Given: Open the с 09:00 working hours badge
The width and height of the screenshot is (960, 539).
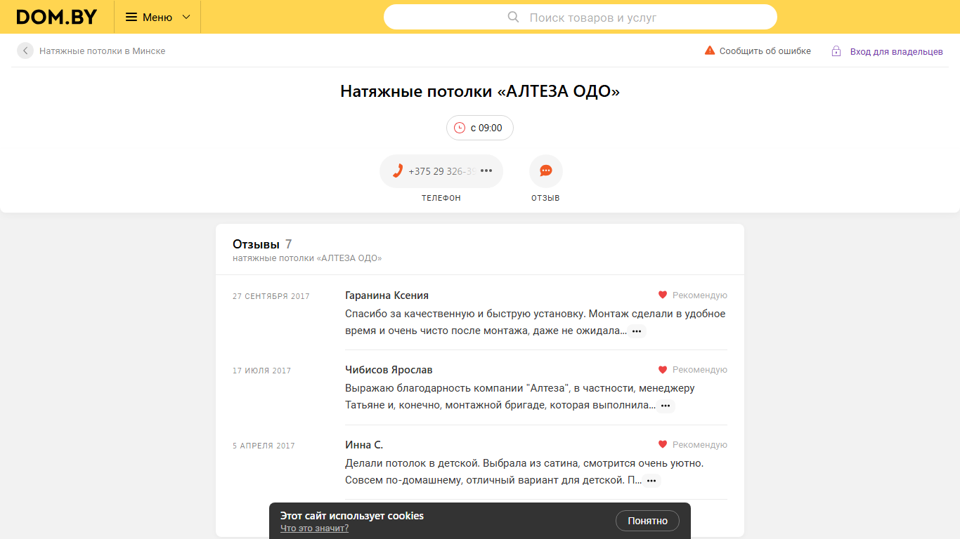Looking at the screenshot, I should (480, 128).
